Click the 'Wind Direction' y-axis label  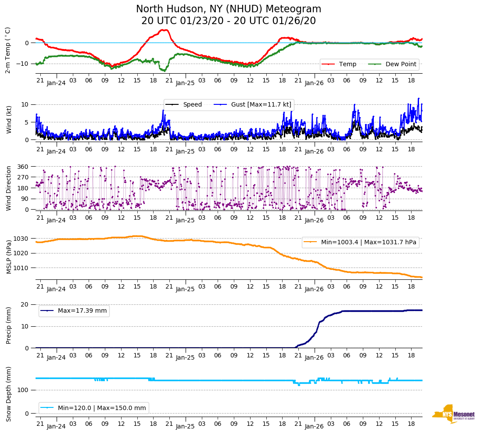pyautogui.click(x=9, y=188)
